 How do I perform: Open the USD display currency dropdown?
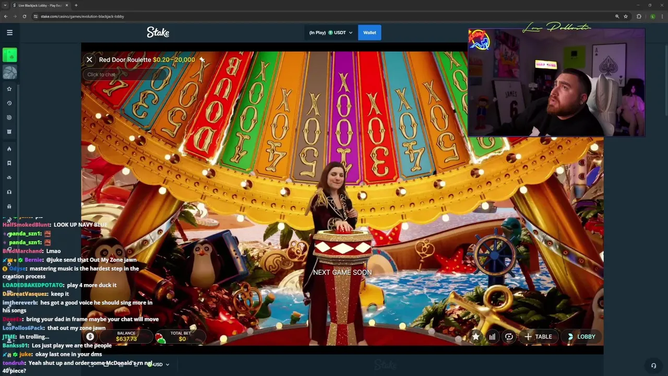pos(159,365)
